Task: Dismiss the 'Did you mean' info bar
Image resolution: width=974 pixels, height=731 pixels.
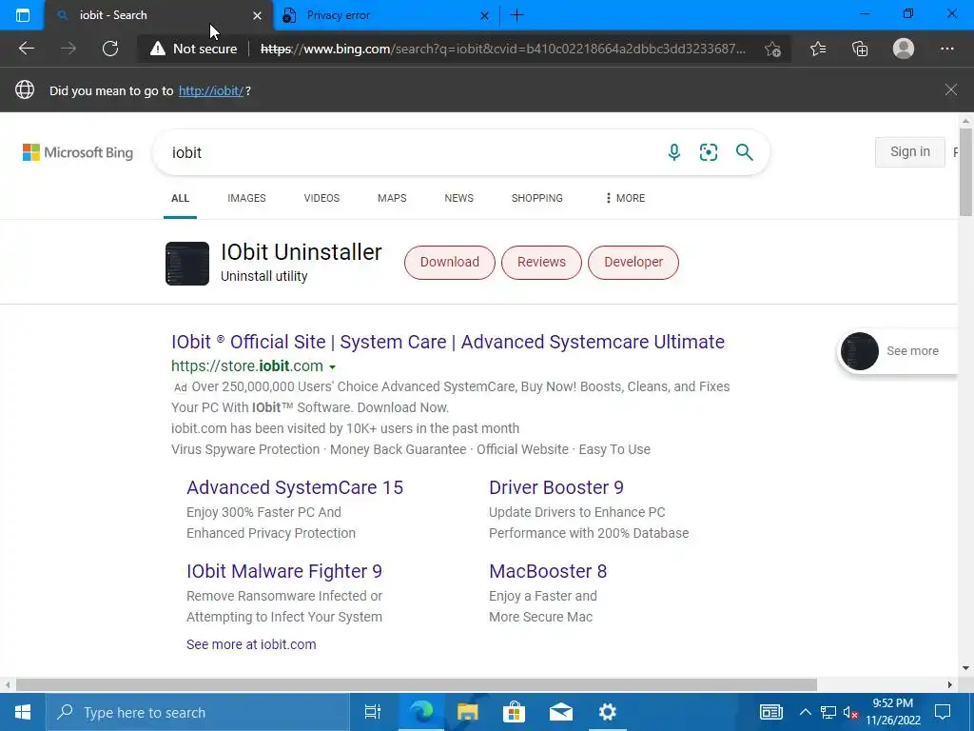Action: (x=950, y=89)
